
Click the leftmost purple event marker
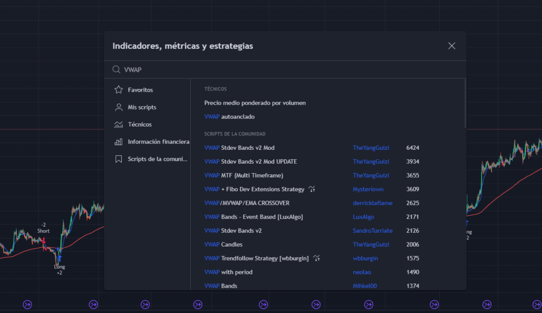27,304
